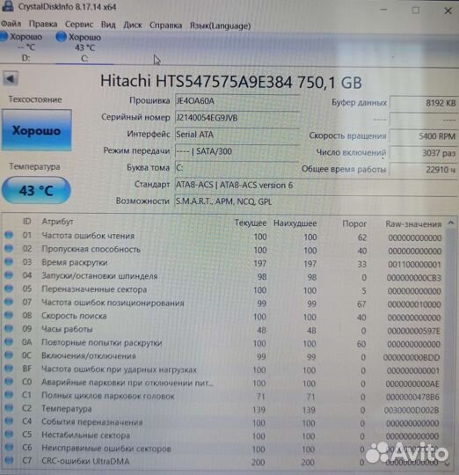The width and height of the screenshot is (459, 475).
Task: Click the power-on hours value 22910 ч
Action: (x=424, y=170)
